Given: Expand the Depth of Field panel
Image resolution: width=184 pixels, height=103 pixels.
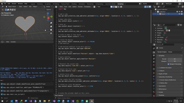Looking at the screenshot, I should coord(158,74).
